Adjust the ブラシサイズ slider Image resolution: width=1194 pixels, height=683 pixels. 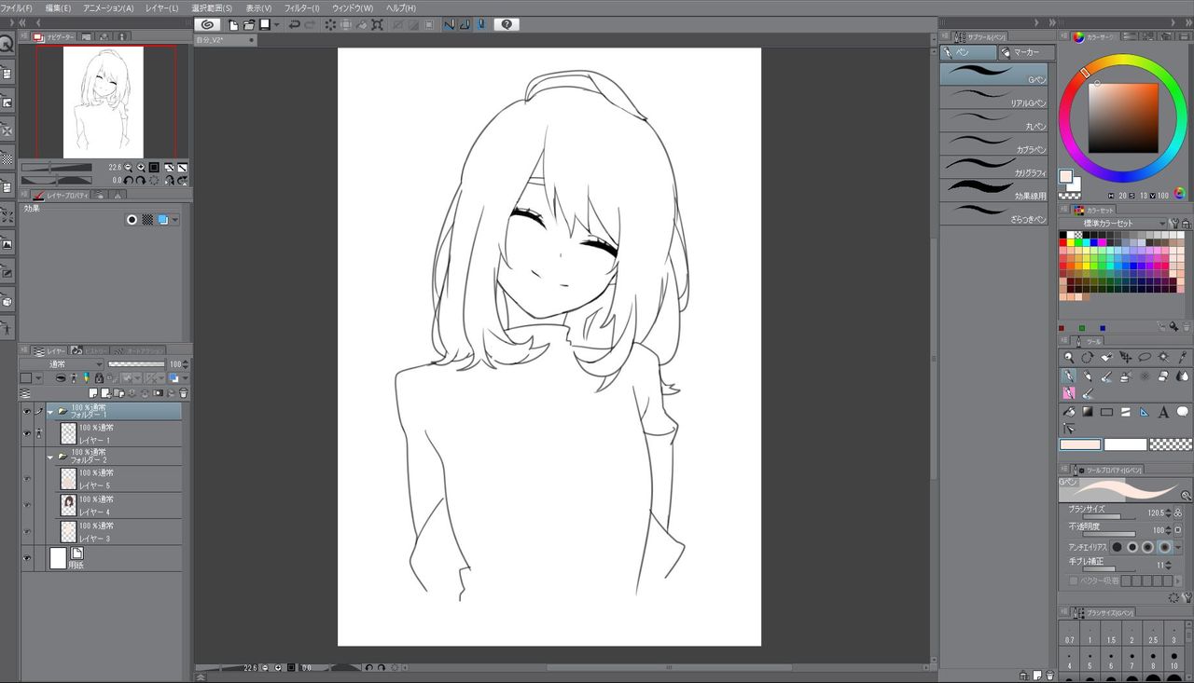[x=1109, y=517]
